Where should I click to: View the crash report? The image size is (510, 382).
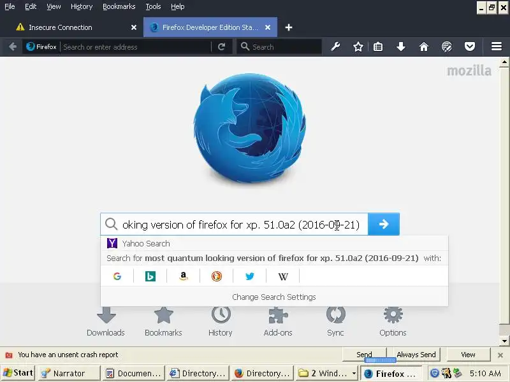point(468,355)
